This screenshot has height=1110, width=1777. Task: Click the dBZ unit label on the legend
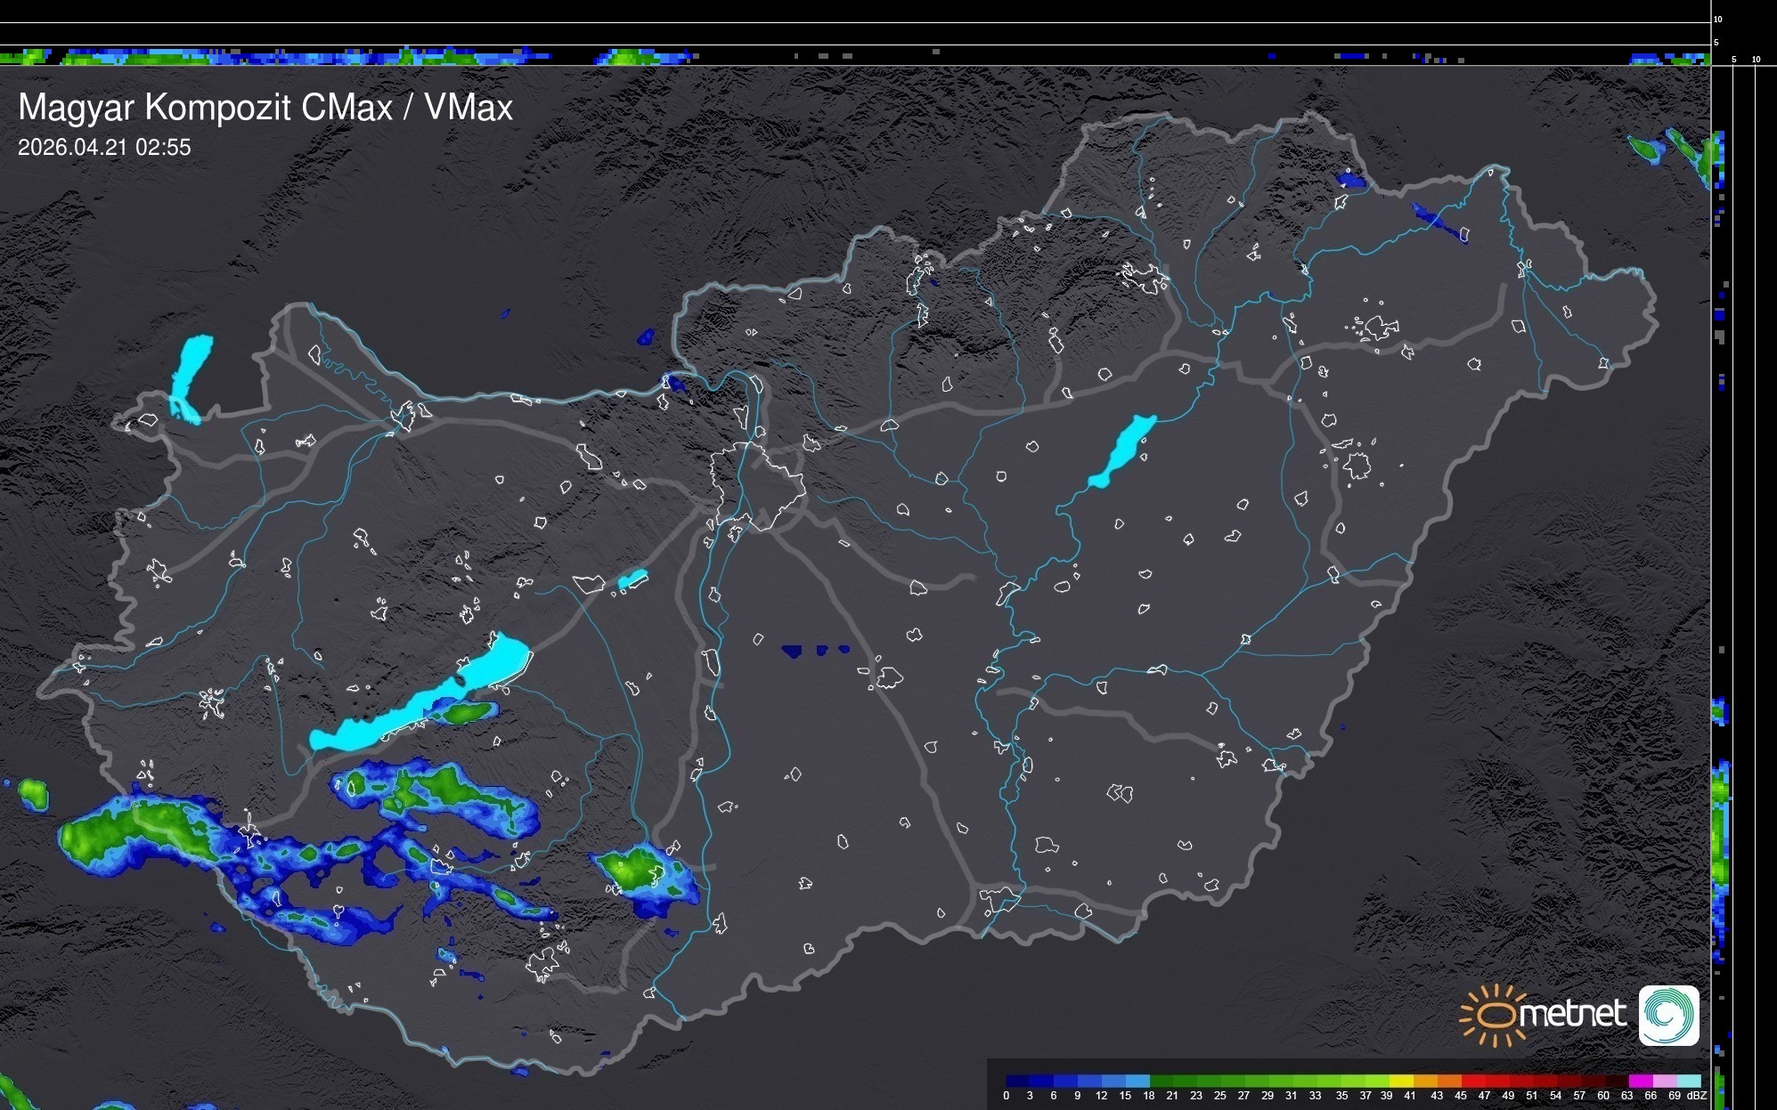pos(1696,1096)
